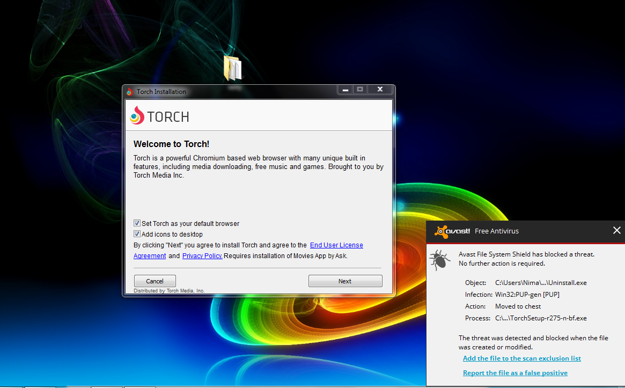The width and height of the screenshot is (625, 388).
Task: Click the Free Antivirus label in Avast header
Action: point(497,231)
